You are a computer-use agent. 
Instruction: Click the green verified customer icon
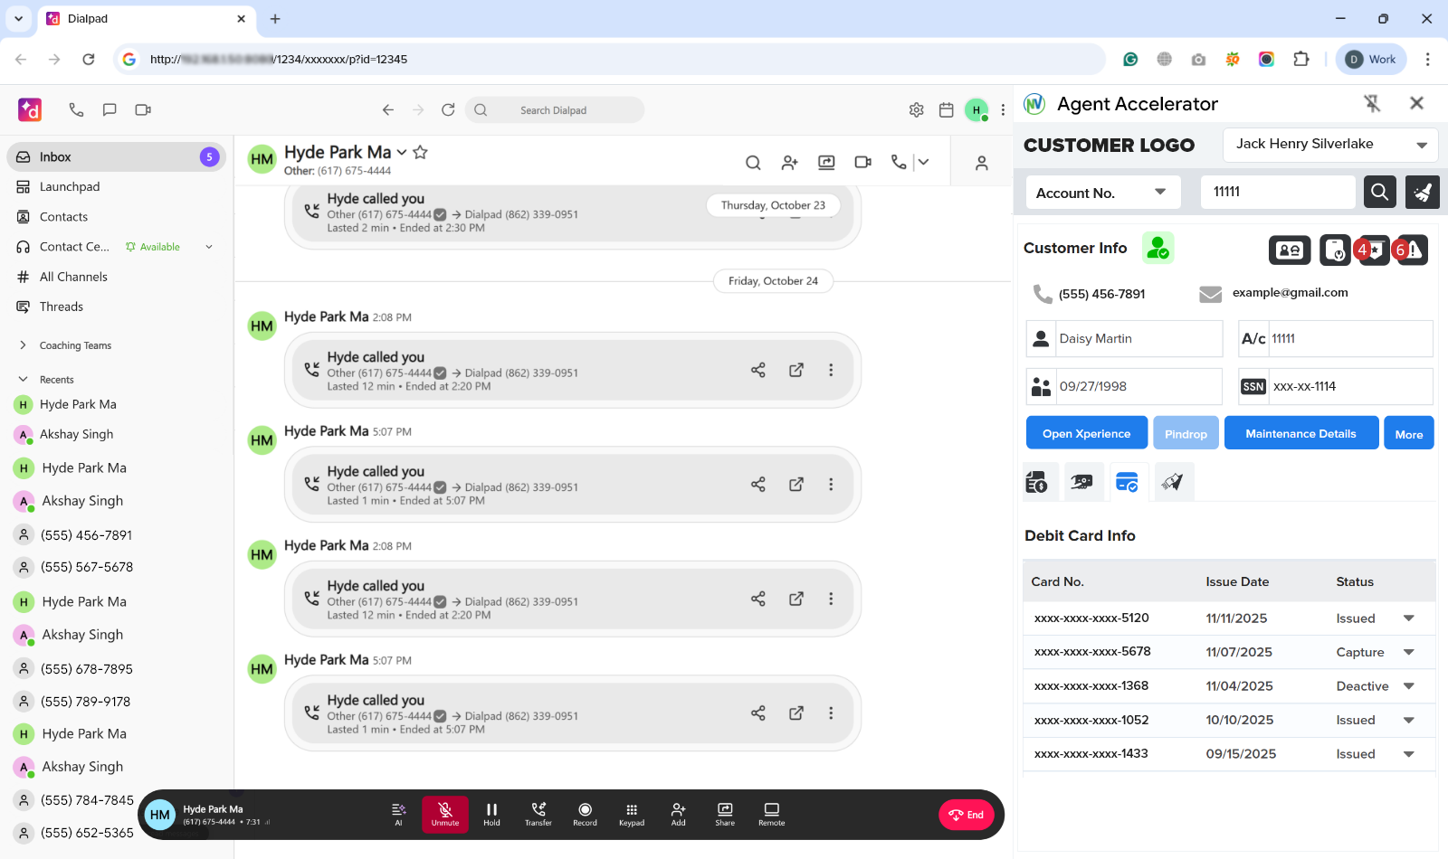[1157, 248]
